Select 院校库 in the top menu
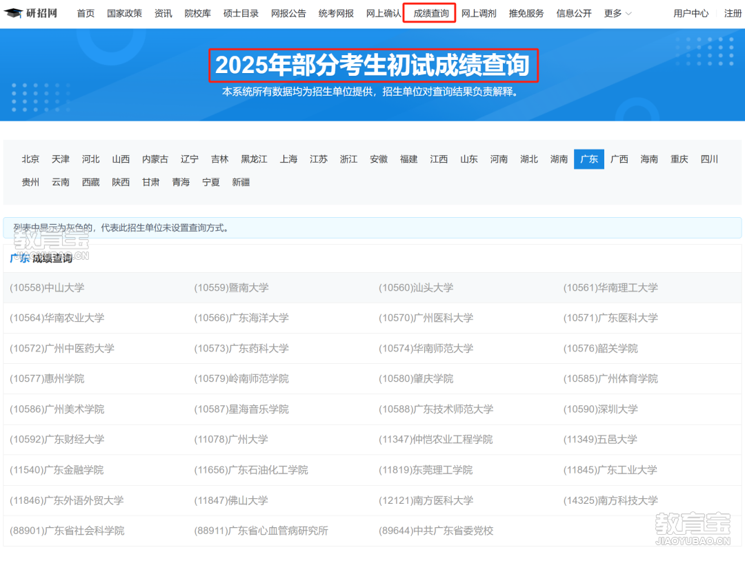745x561 pixels. [x=198, y=13]
